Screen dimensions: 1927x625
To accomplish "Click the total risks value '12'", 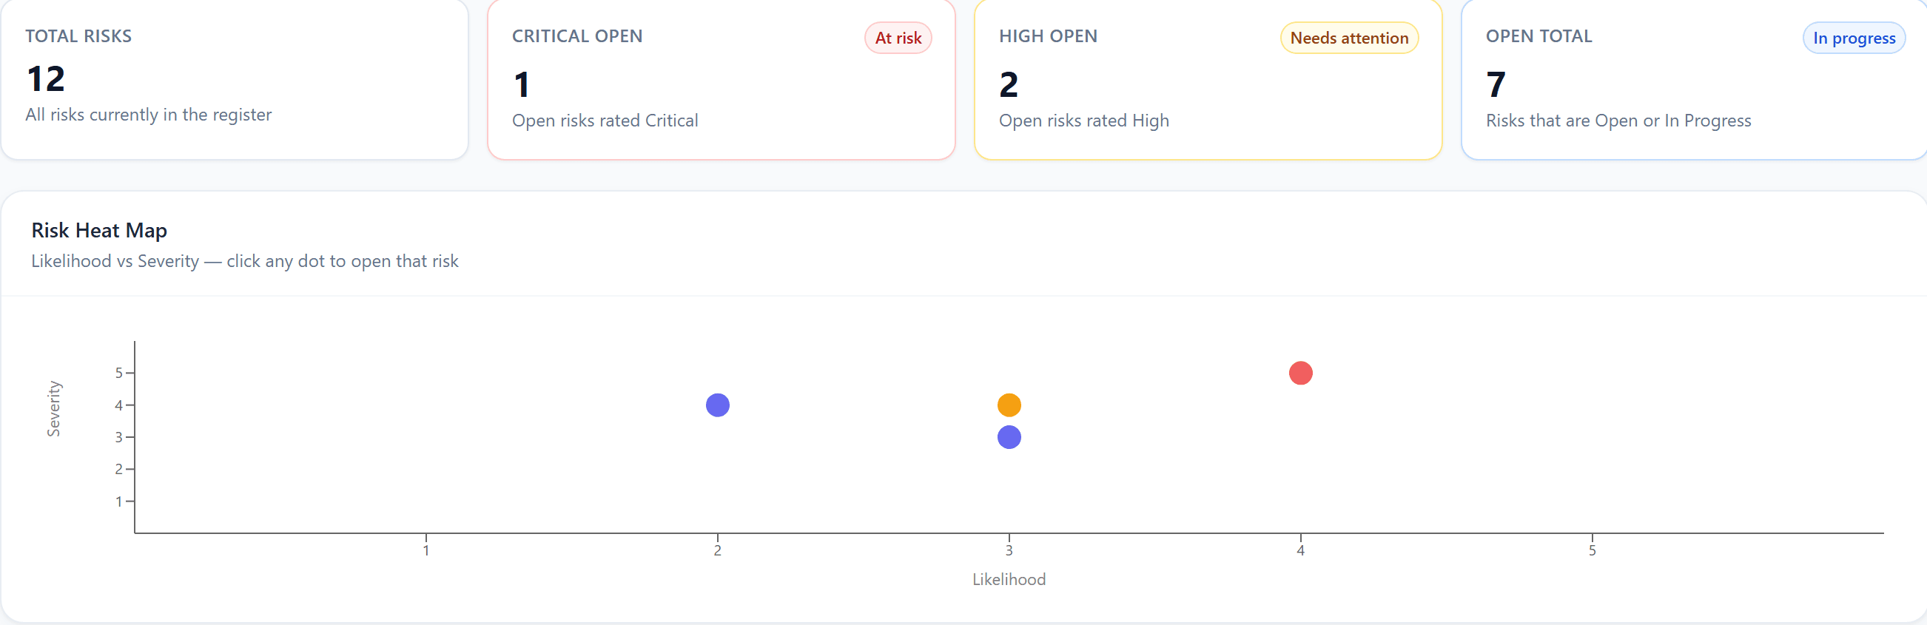I will 46,78.
